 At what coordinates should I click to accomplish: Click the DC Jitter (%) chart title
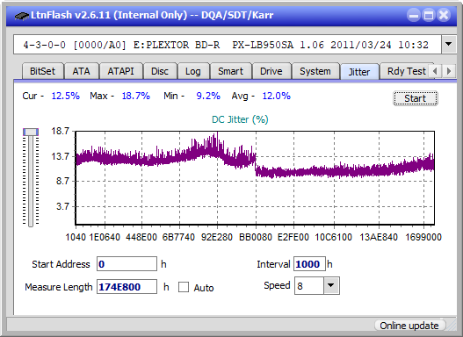point(240,119)
